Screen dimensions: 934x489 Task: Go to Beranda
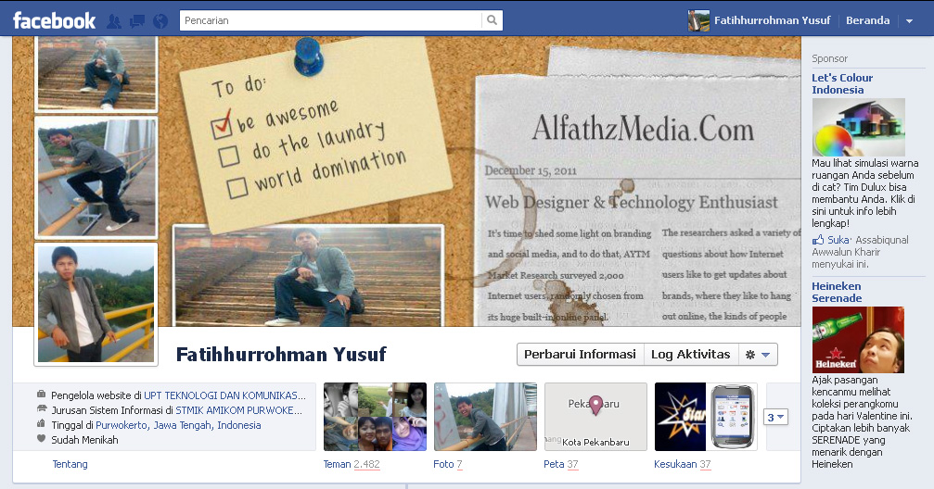pos(868,20)
